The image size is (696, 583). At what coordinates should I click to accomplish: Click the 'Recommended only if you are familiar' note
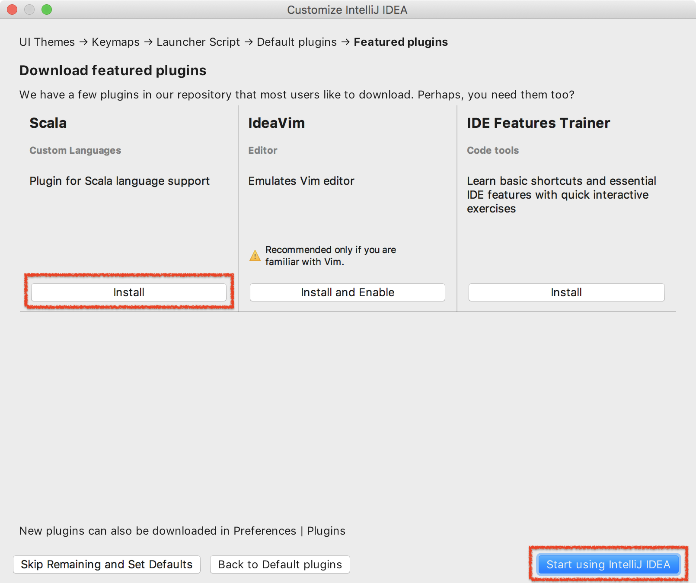(331, 256)
